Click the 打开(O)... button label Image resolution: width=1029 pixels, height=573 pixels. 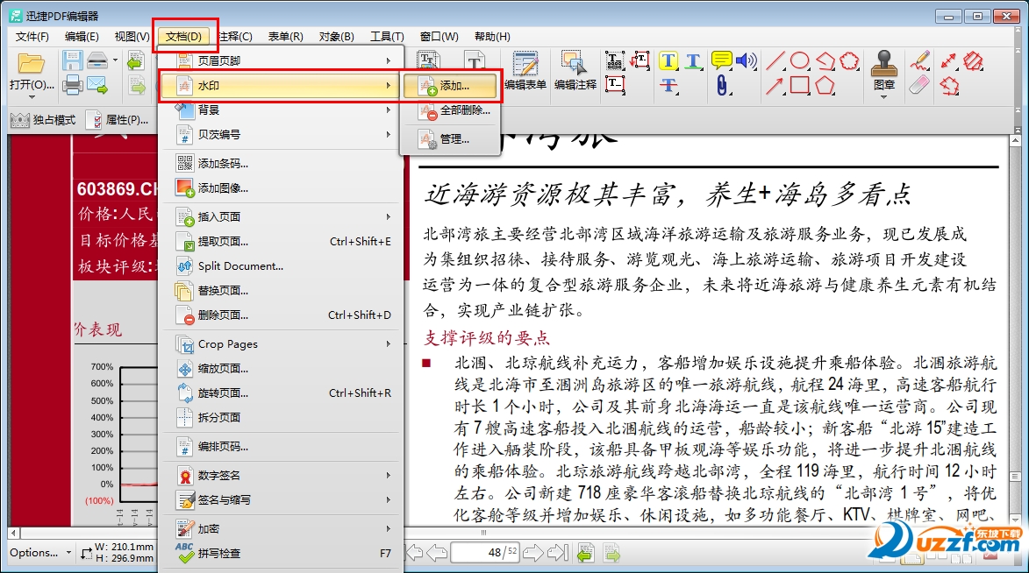(32, 85)
